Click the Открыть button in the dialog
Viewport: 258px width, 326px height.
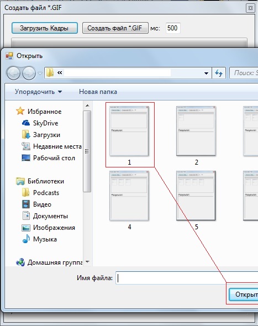244,295
